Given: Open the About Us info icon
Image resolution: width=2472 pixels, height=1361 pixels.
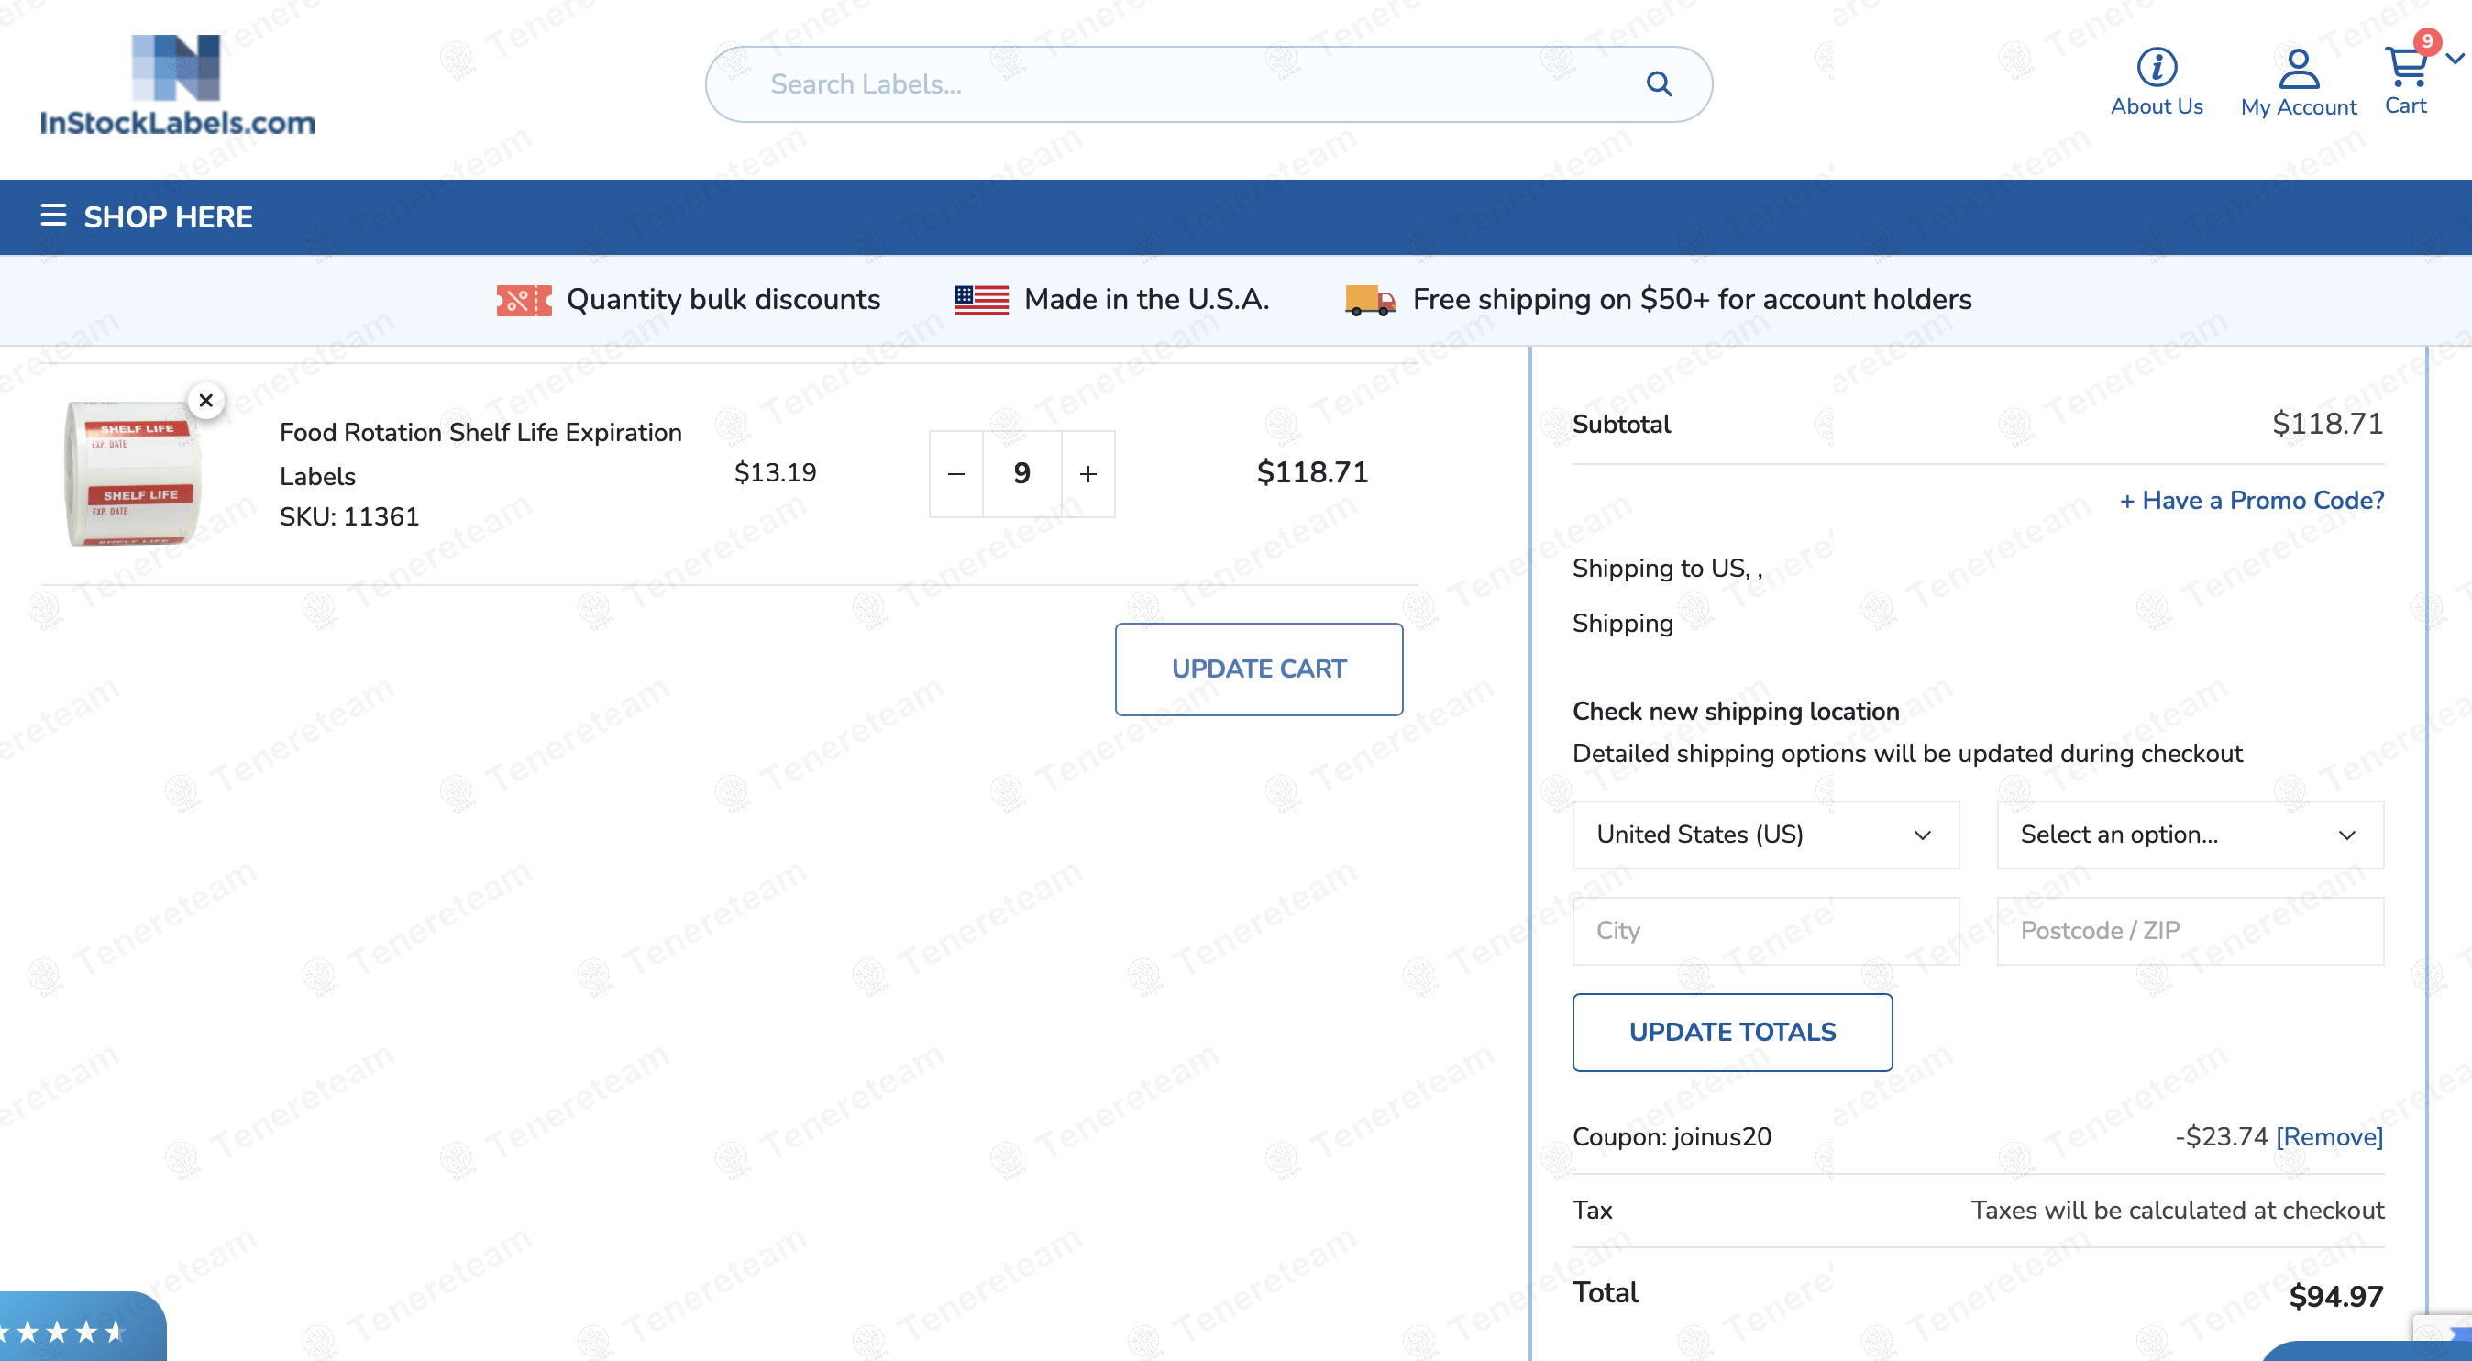Looking at the screenshot, I should click(x=2157, y=67).
